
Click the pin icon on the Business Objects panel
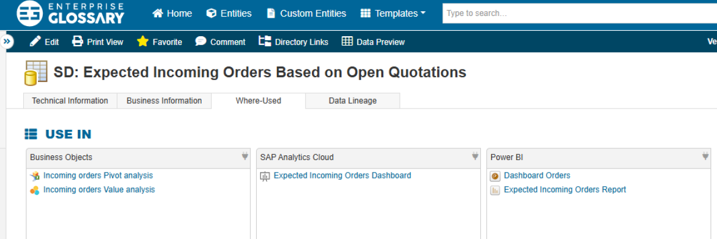tap(245, 157)
